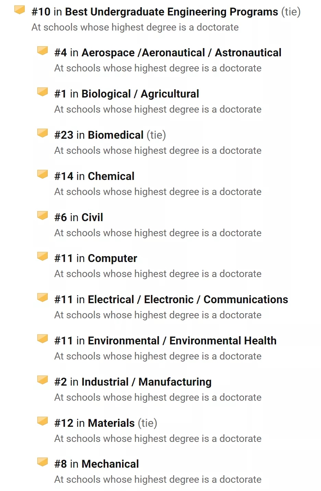Open Aerospace /Aeronautical / Astronautical ranking link
Viewport: 321px width, 491px height.
pos(181,53)
